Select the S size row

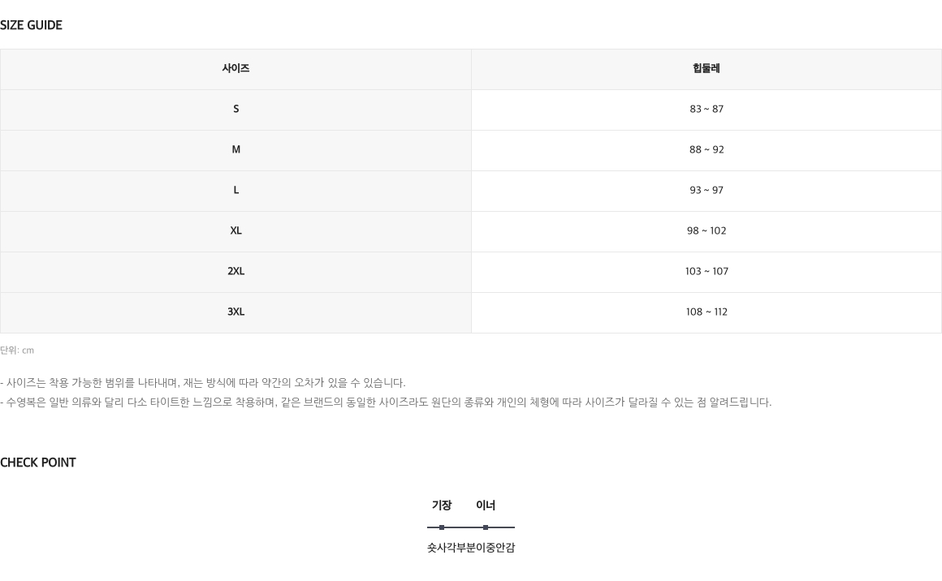coord(471,110)
